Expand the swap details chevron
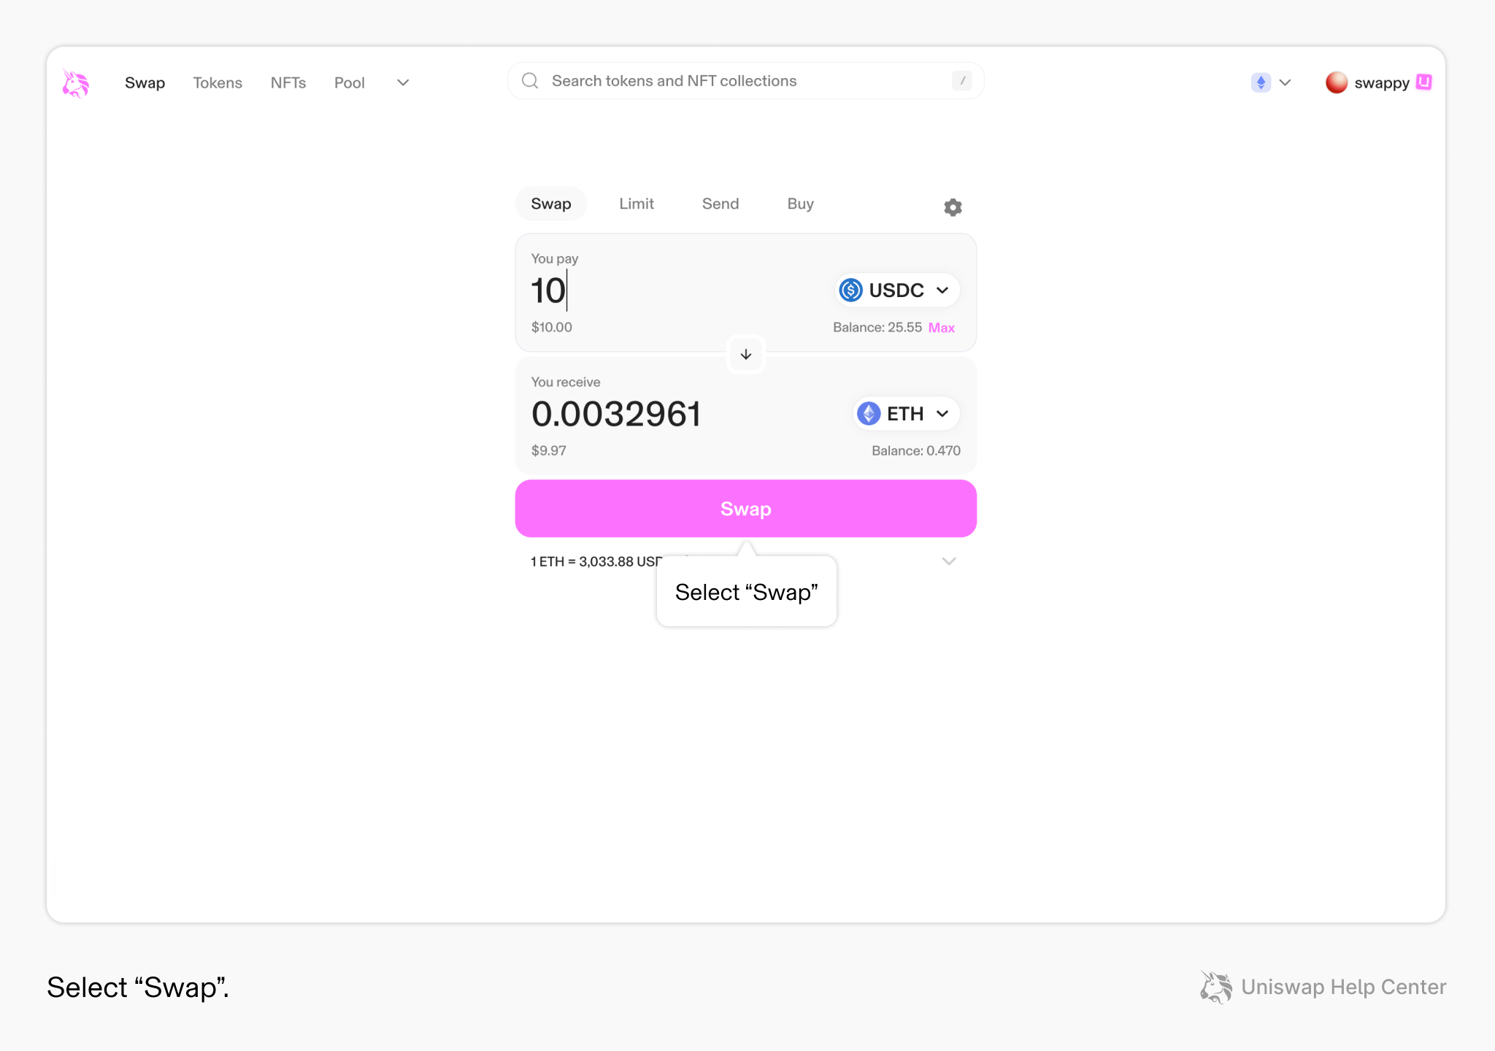Viewport: 1495px width, 1051px height. coord(949,561)
